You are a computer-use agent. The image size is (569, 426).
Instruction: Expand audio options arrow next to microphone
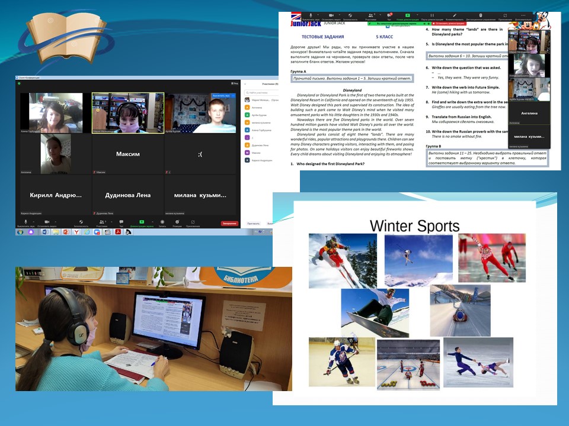point(33,222)
